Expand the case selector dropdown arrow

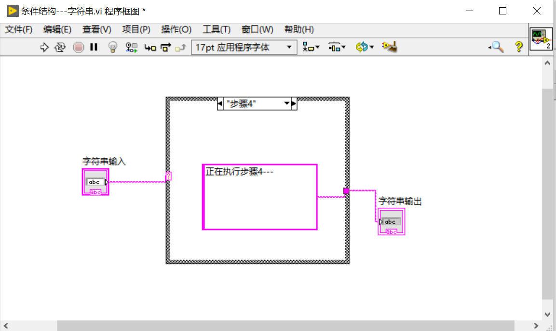pyautogui.click(x=286, y=103)
